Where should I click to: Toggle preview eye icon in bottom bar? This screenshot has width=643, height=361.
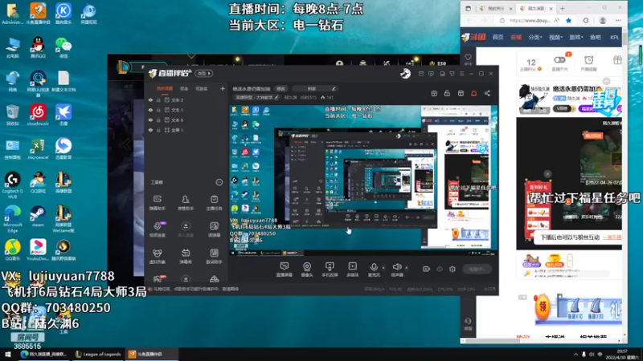click(440, 269)
